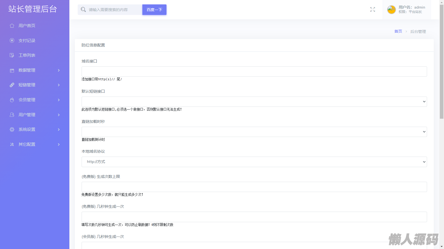Click the 后台管理 breadcrumb text

418,32
